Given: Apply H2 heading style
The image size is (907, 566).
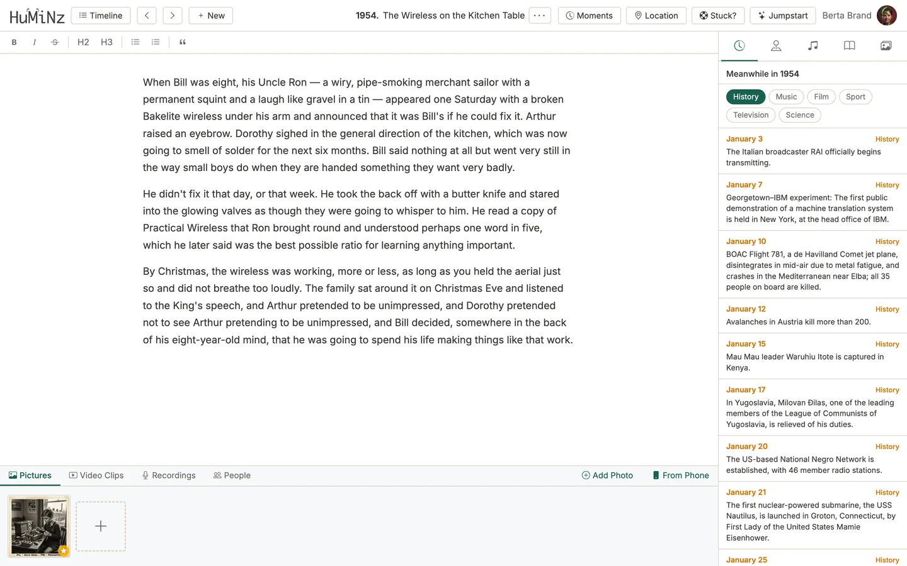Looking at the screenshot, I should 83,42.
